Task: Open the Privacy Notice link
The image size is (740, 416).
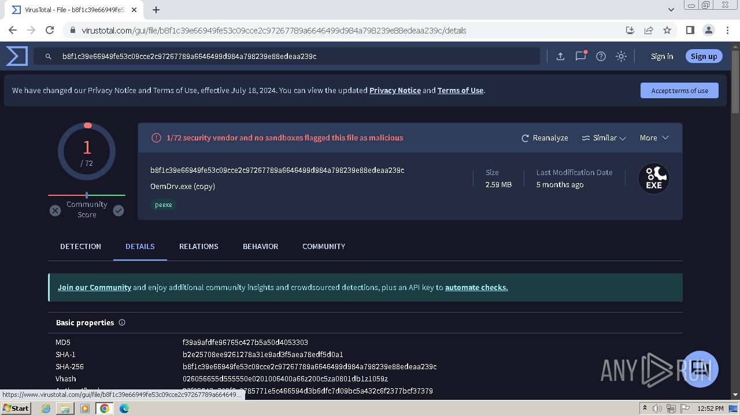Action: (395, 90)
